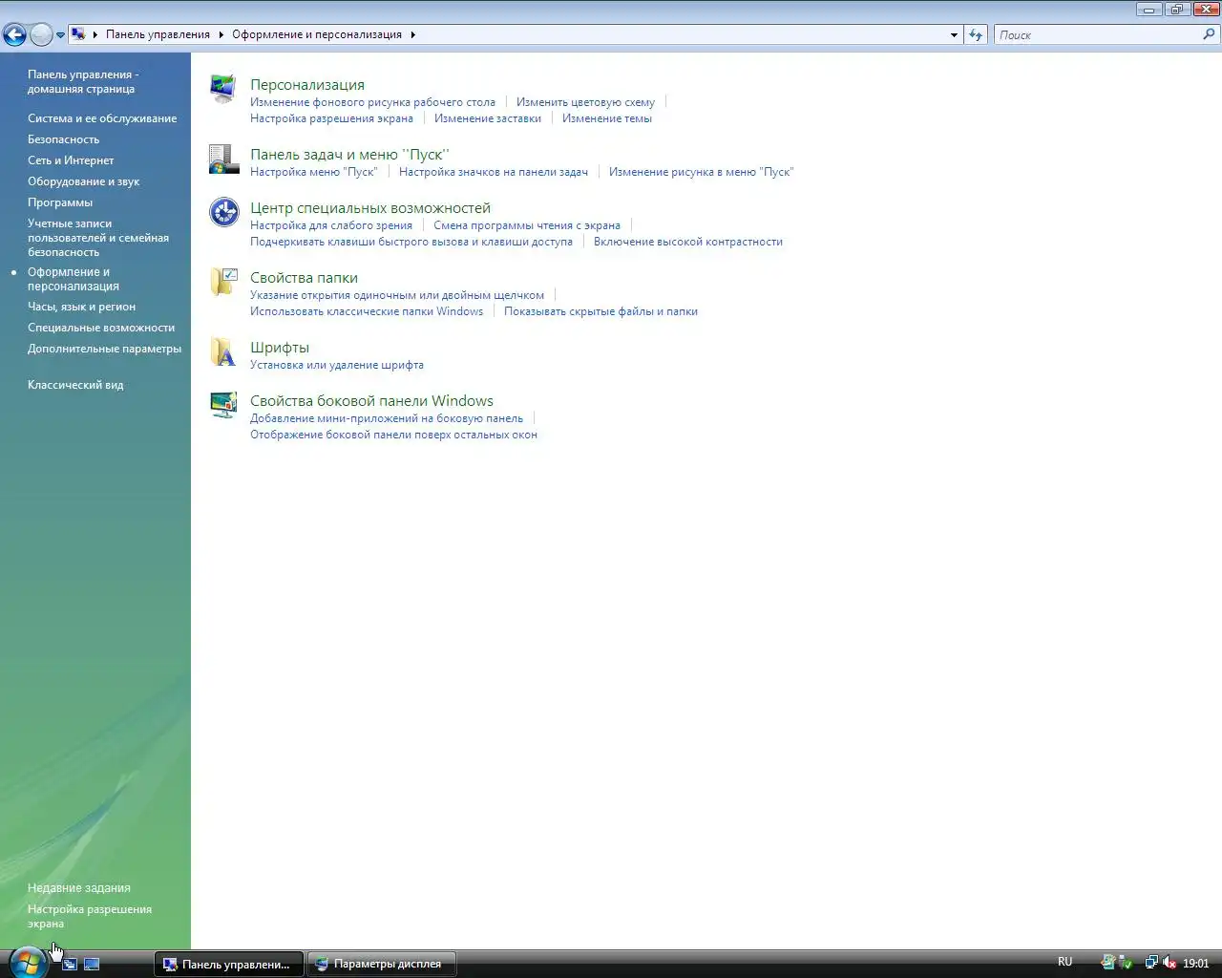
Task: Open the Персонализация heading link
Action: 307,85
